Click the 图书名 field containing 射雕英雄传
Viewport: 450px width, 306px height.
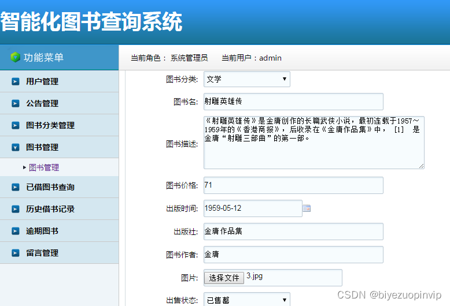293,102
